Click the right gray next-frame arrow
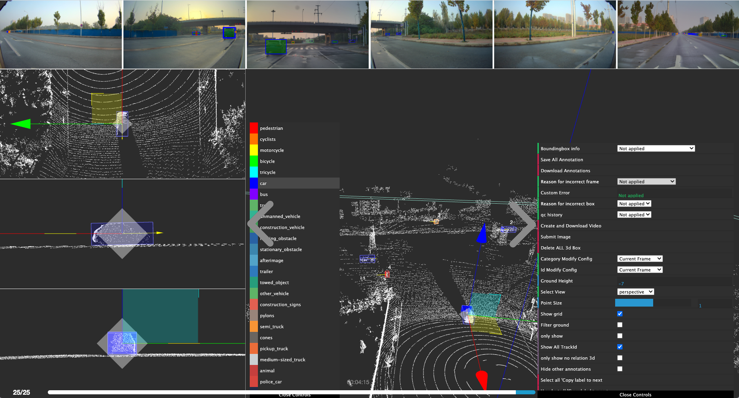The height and width of the screenshot is (398, 739). pos(523,224)
